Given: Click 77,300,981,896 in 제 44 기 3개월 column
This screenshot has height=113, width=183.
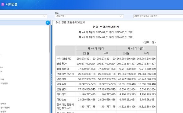Looking at the screenshot, I should click(x=87, y=69).
